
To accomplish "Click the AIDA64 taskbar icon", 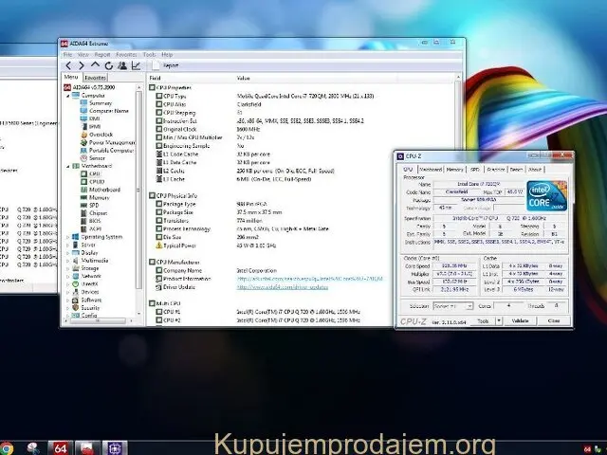I will (60, 447).
